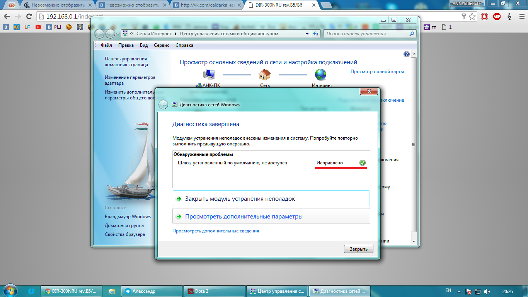The height and width of the screenshot is (297, 528).
Task: Open the Chrome hamburger menu
Action: click(x=521, y=17)
